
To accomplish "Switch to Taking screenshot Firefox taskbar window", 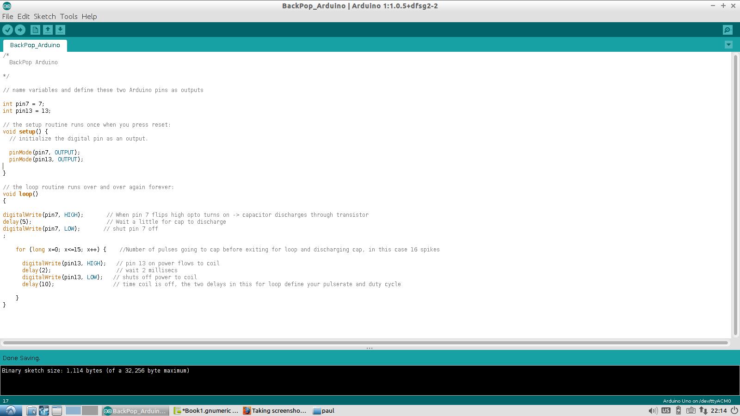I will (x=275, y=410).
